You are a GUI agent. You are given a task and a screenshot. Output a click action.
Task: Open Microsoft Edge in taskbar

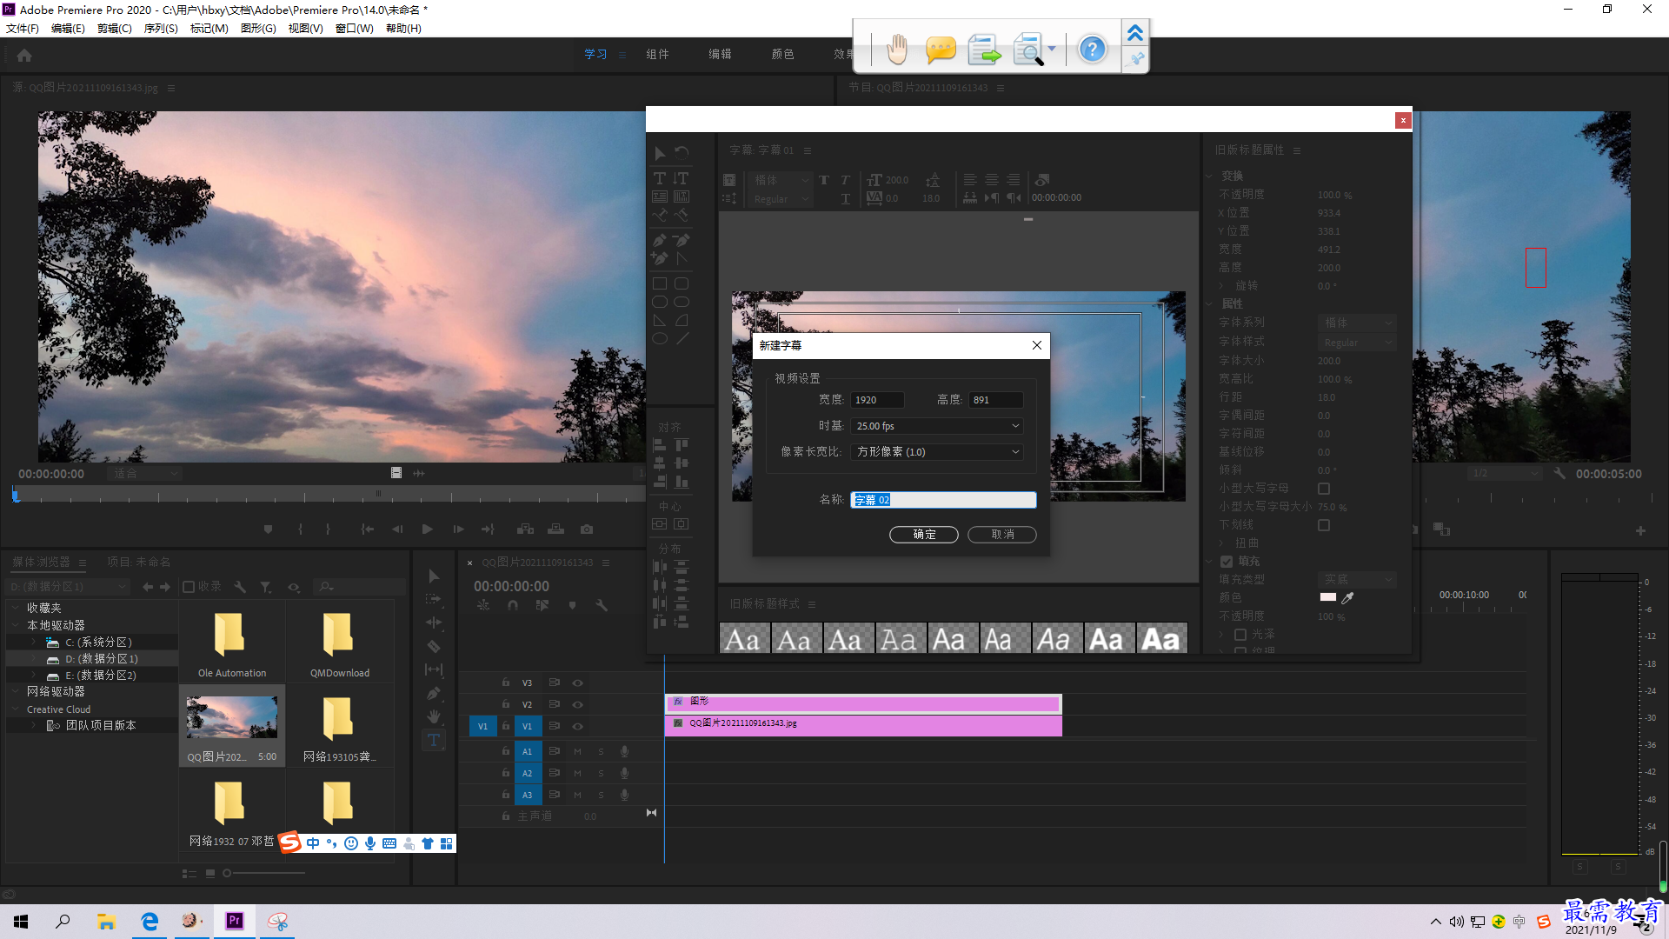150,921
